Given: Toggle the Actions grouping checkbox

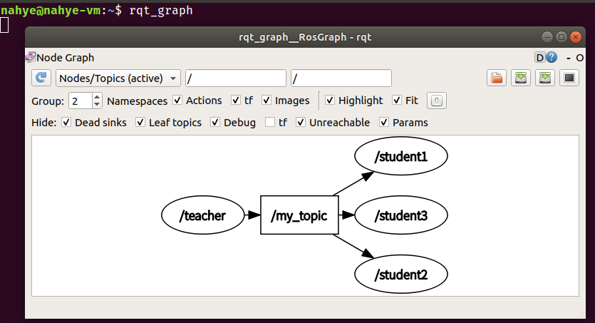Looking at the screenshot, I should pos(177,101).
